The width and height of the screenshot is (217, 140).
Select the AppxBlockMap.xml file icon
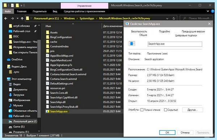pyautogui.click(x=47, y=56)
